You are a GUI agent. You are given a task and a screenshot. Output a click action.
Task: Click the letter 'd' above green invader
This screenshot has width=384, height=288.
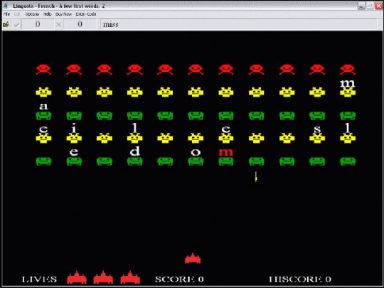pos(134,151)
